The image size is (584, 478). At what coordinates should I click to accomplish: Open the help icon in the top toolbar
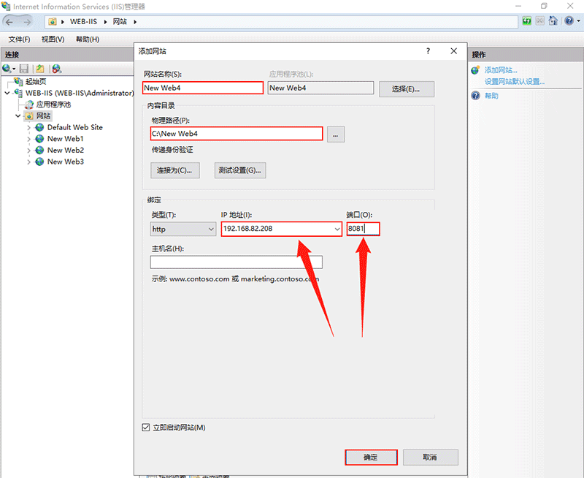569,22
